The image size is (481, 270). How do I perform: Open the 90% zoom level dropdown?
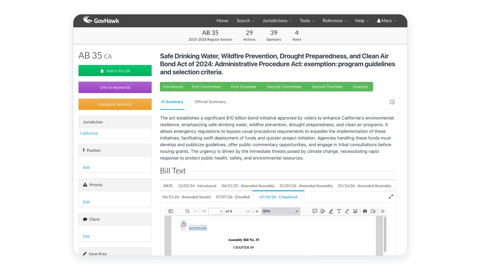coord(280,211)
